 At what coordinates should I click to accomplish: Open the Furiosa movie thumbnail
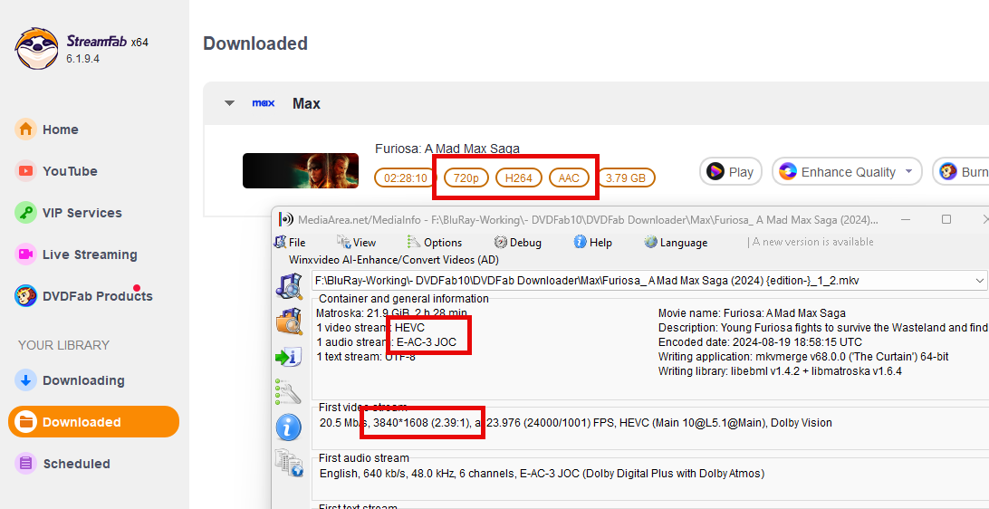click(301, 170)
